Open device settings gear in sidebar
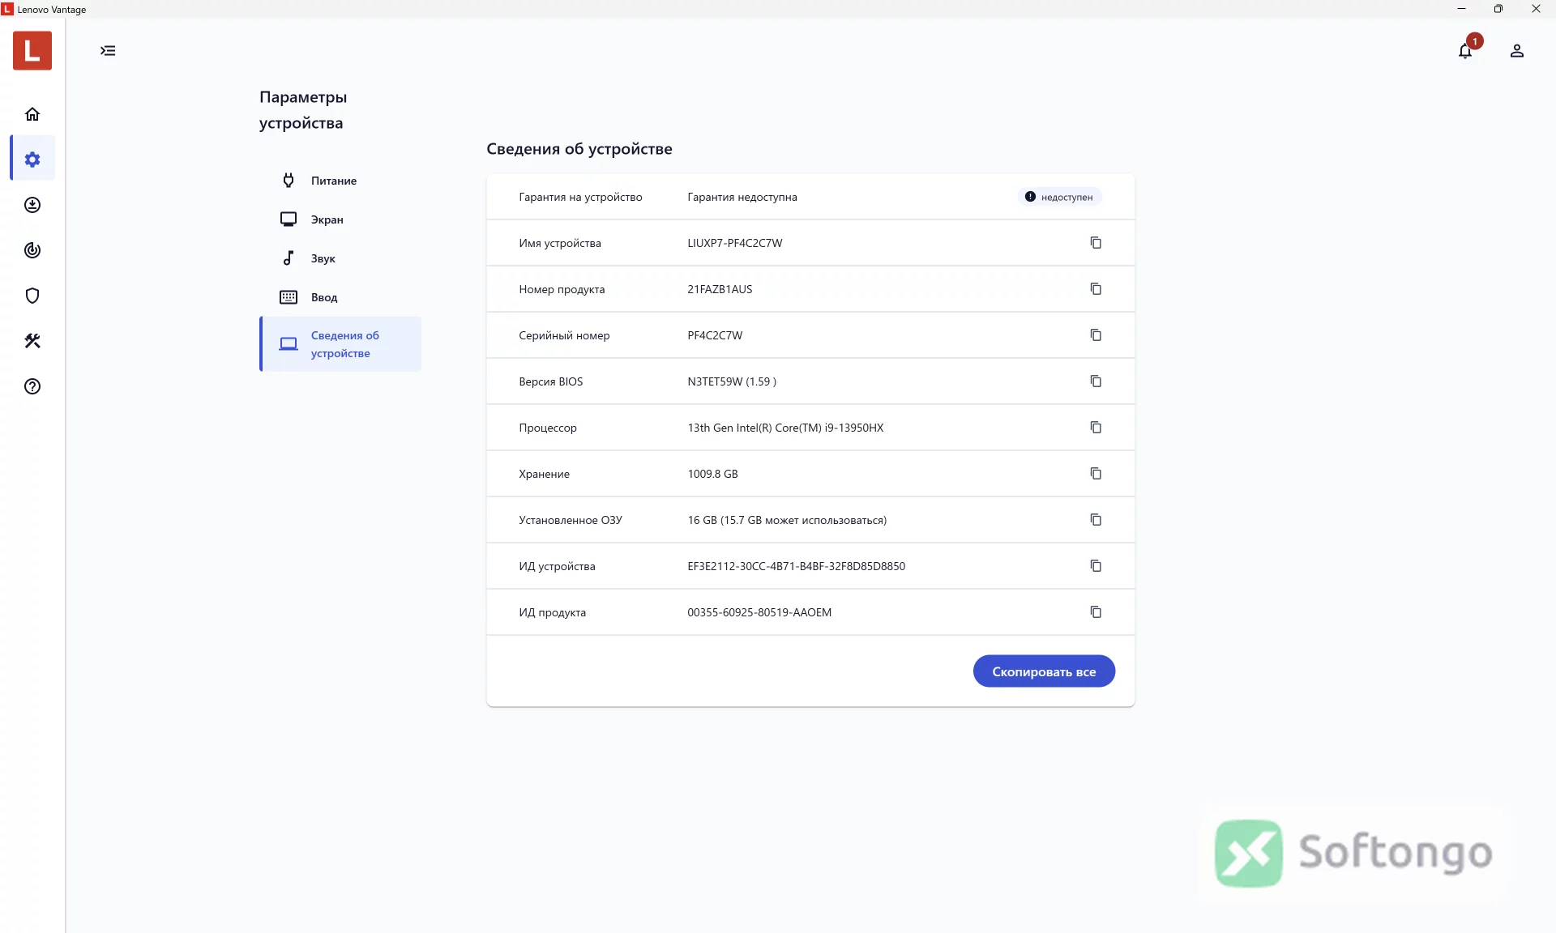1556x933 pixels. click(32, 160)
